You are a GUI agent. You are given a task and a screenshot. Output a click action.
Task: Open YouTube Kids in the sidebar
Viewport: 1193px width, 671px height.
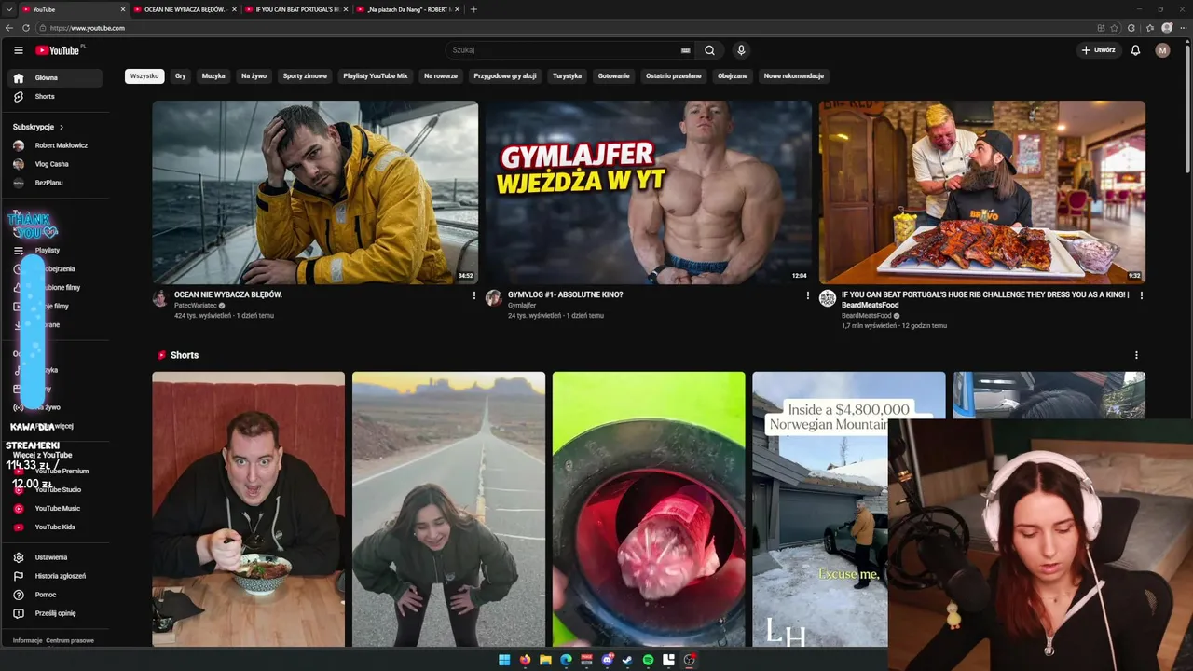point(55,527)
